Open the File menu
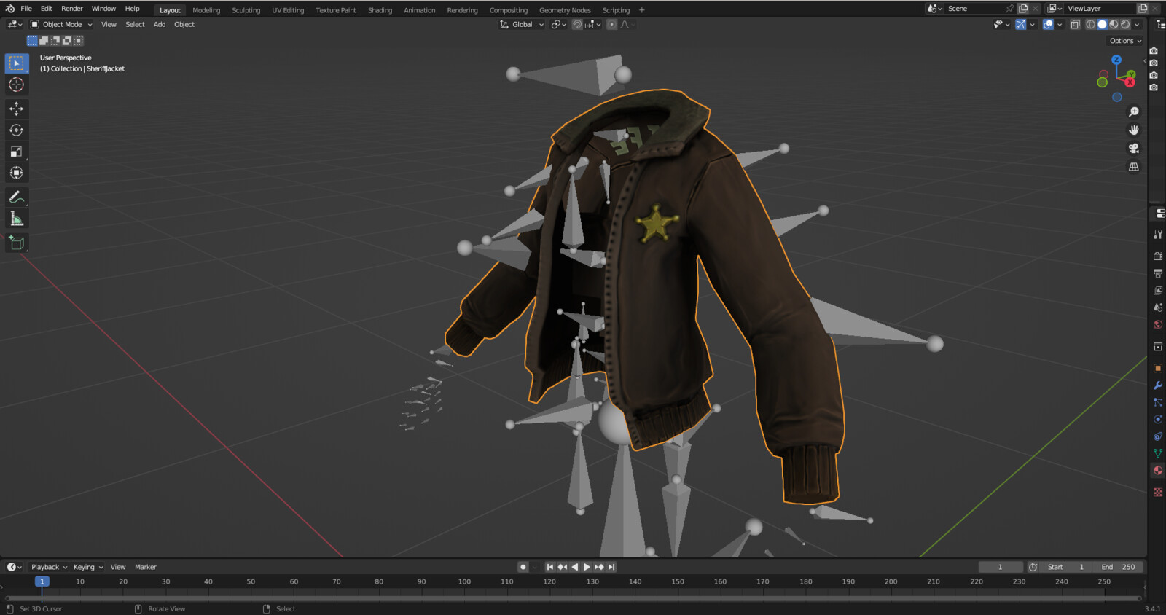The width and height of the screenshot is (1166, 615). click(26, 9)
